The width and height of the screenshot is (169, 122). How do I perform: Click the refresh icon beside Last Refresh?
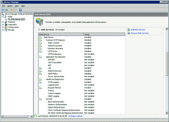point(36,116)
